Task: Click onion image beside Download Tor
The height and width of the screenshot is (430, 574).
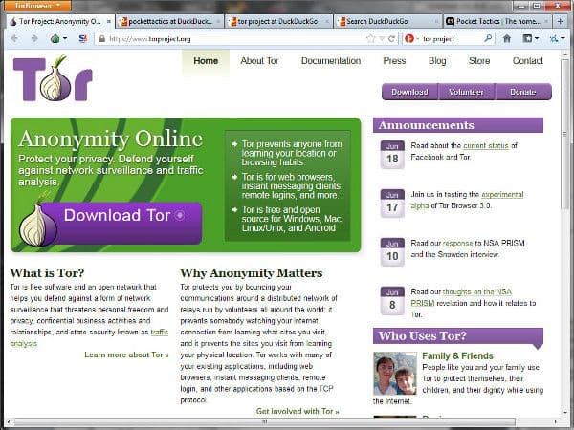Action: [37, 224]
